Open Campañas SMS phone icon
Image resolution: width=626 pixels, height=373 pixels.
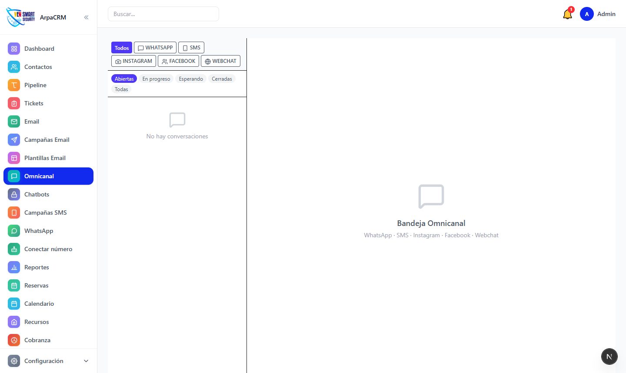click(14, 213)
